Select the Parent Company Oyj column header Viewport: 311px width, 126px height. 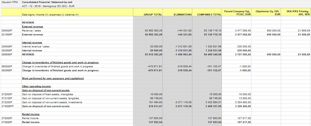point(237,13)
